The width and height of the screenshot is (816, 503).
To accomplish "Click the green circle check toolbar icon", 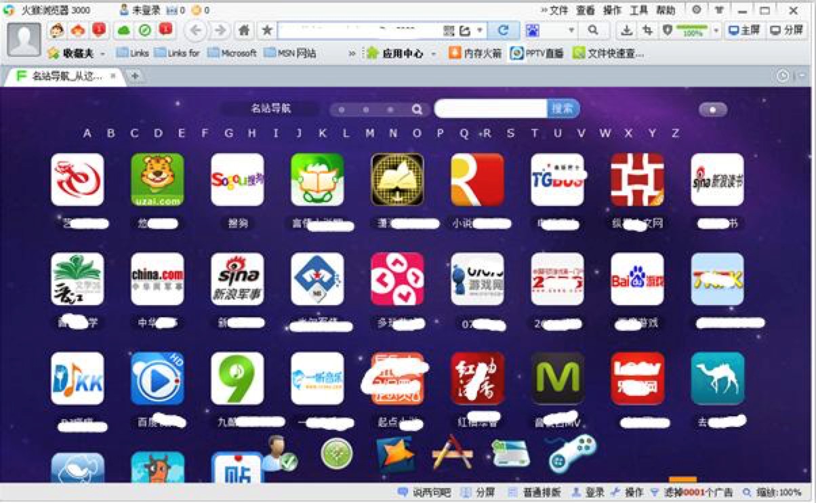I will point(144,30).
